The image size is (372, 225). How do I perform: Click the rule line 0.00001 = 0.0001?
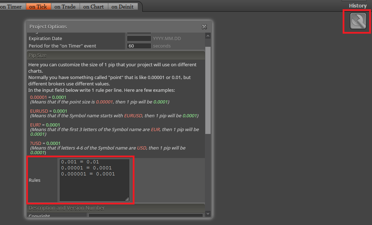(86, 168)
